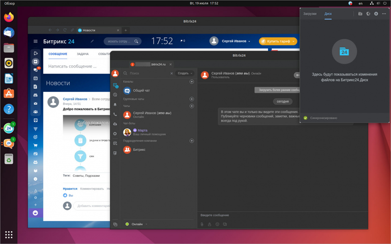Open the phone dialer in messenger sidebar

coord(115,114)
